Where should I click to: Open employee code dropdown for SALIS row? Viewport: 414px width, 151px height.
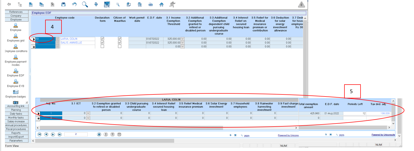point(58,43)
